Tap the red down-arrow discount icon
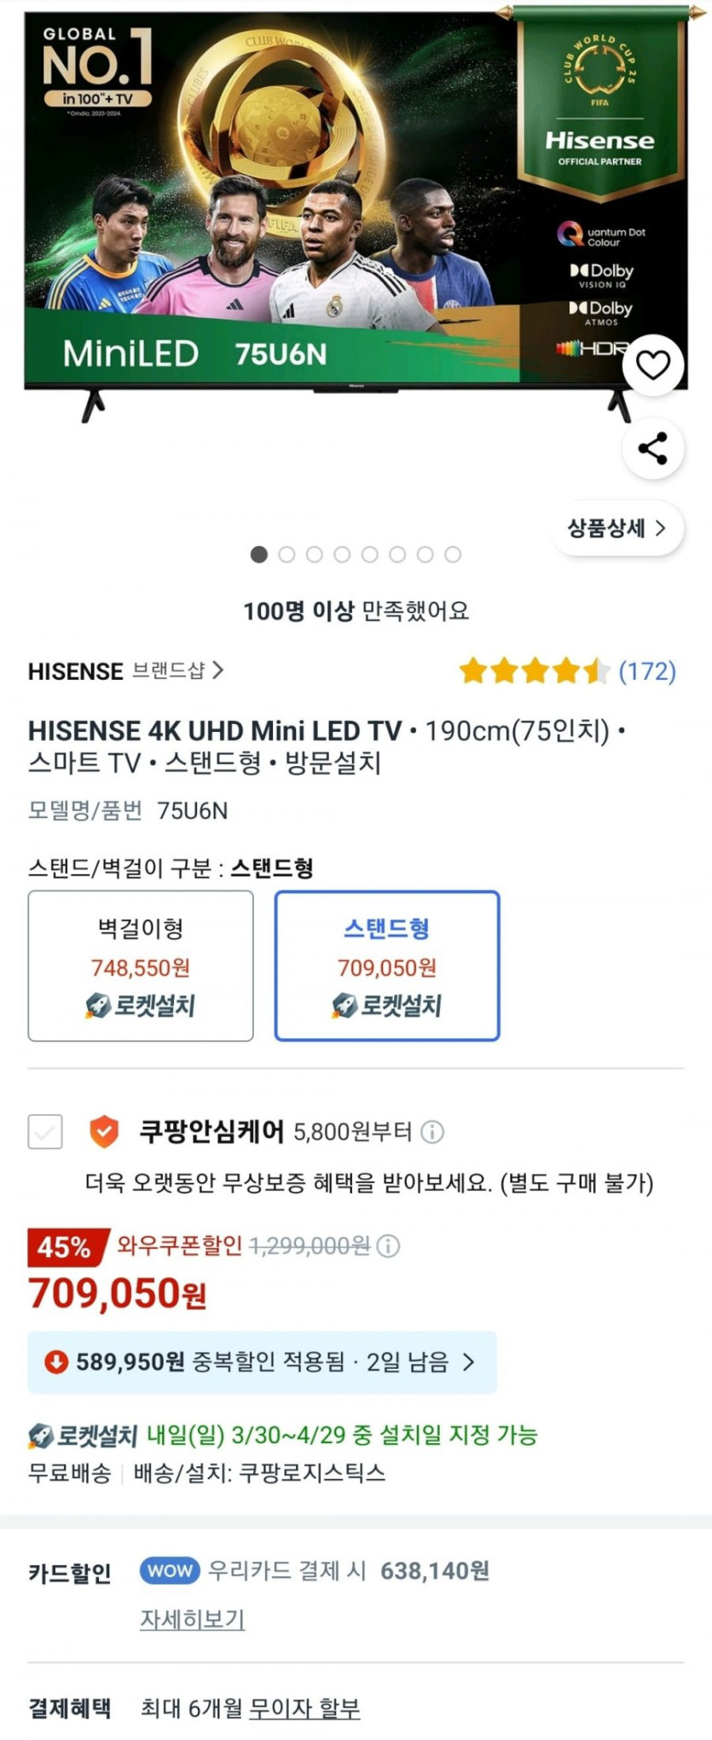 click(56, 1362)
